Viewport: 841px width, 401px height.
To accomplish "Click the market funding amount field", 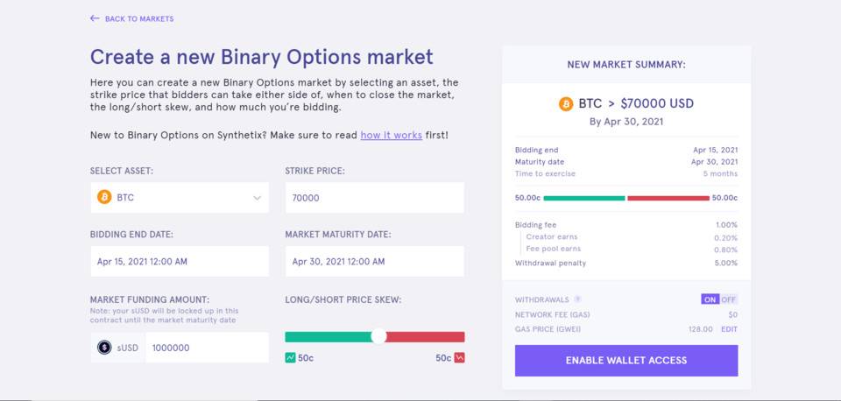I will [x=207, y=348].
